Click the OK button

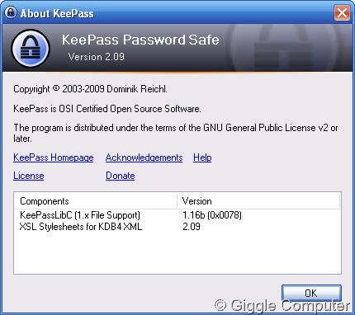(x=311, y=293)
